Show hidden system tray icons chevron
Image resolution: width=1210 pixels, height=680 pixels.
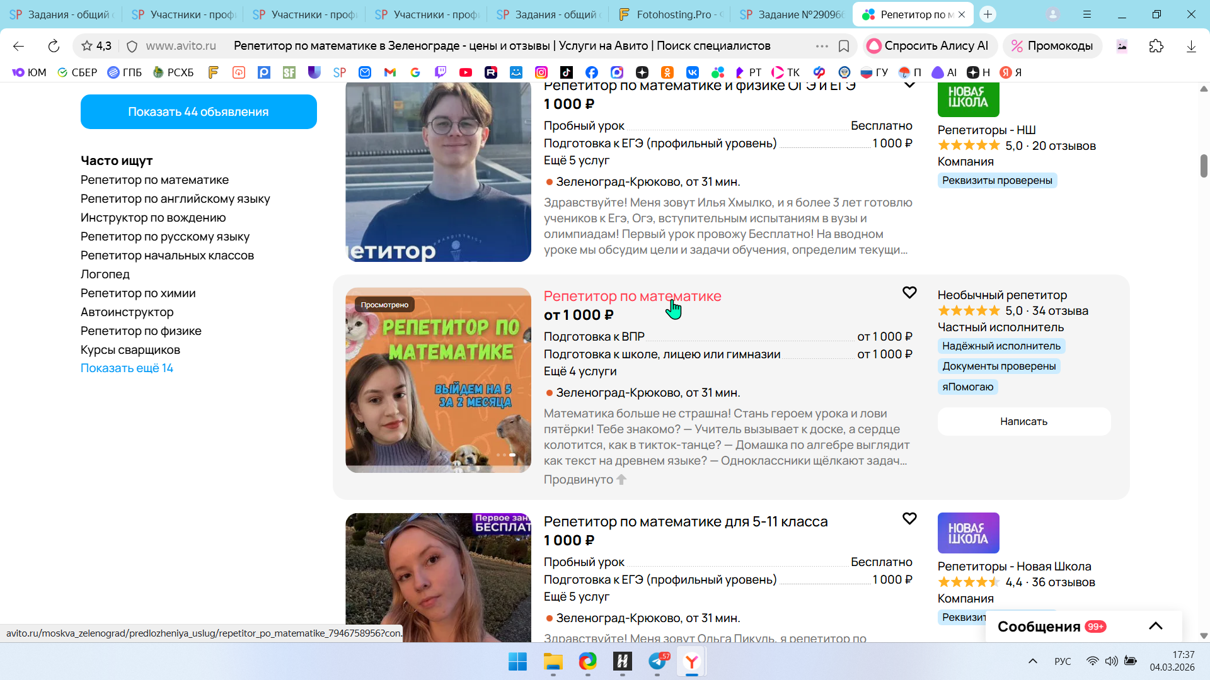click(x=1032, y=661)
